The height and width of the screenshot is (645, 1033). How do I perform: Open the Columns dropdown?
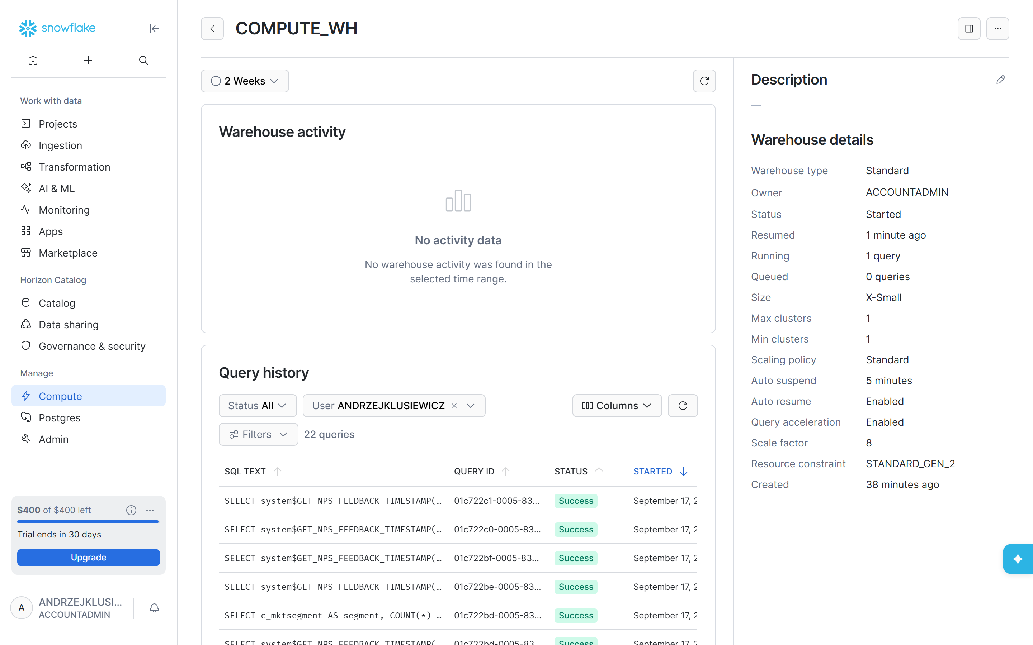(617, 406)
